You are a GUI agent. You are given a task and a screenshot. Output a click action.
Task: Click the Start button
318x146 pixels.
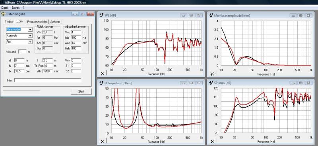click(81, 91)
